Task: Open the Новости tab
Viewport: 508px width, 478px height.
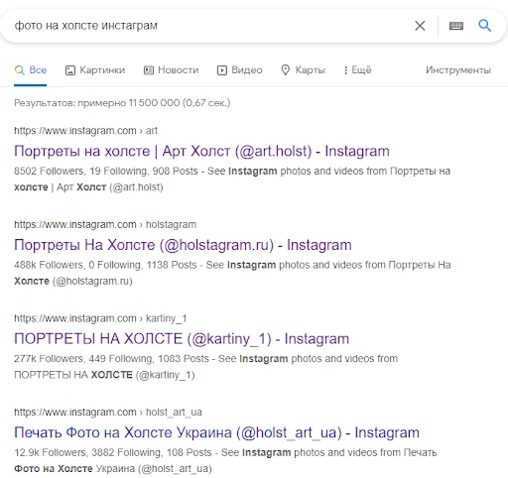Action: (172, 70)
